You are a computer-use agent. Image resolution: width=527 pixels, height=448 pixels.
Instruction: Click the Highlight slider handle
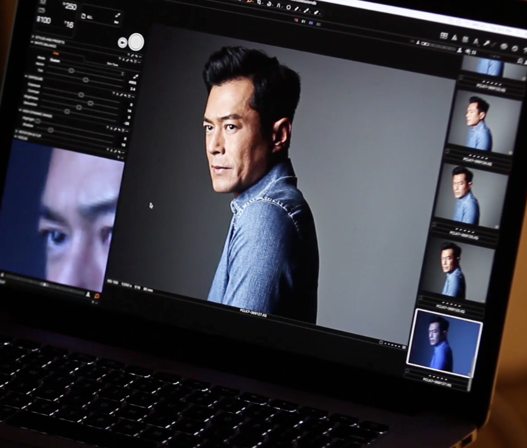(37, 122)
